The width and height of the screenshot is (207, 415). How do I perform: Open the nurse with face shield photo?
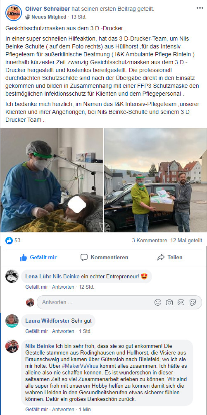coord(52,180)
